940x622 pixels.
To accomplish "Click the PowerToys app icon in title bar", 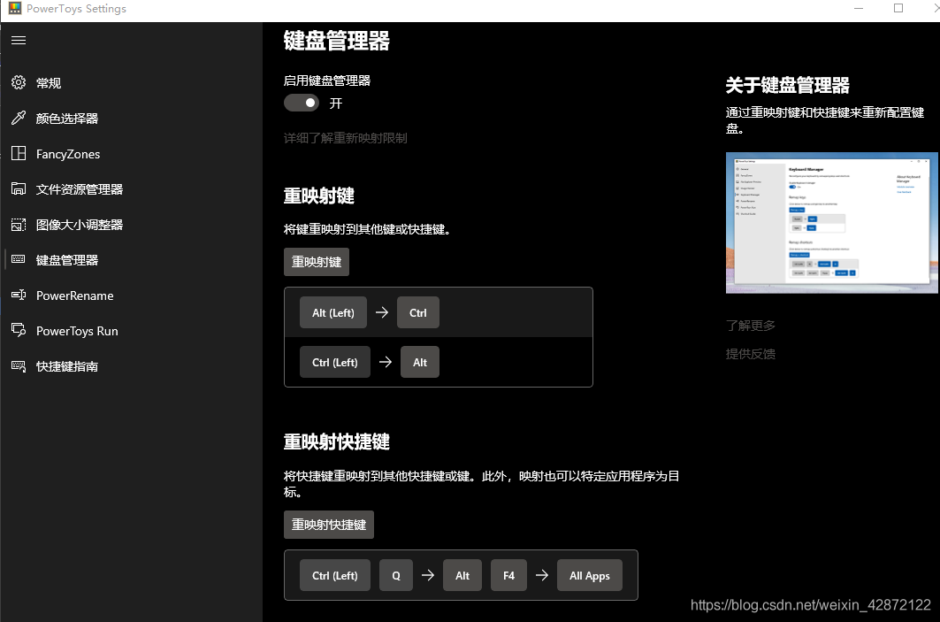I will coord(15,8).
